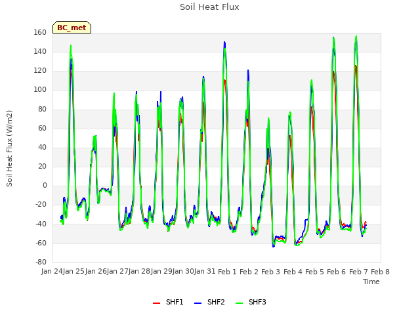420x315 pixels.
Task: Click the 60 y-axis tick label
Action: [42, 129]
